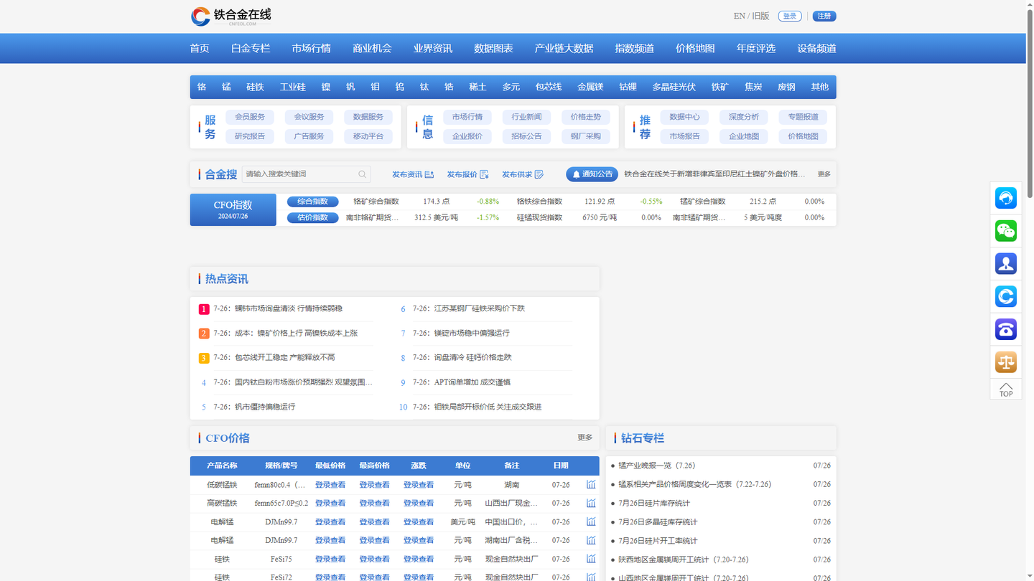
Task: Open the customer service headset icon in sidebar
Action: (1006, 197)
